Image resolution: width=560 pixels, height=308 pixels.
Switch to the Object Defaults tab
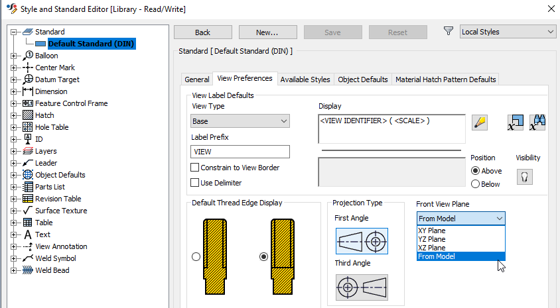click(x=363, y=79)
